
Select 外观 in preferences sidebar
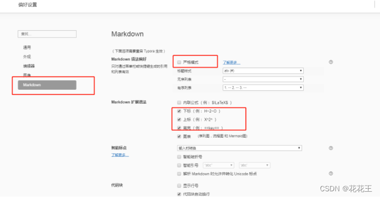27,57
